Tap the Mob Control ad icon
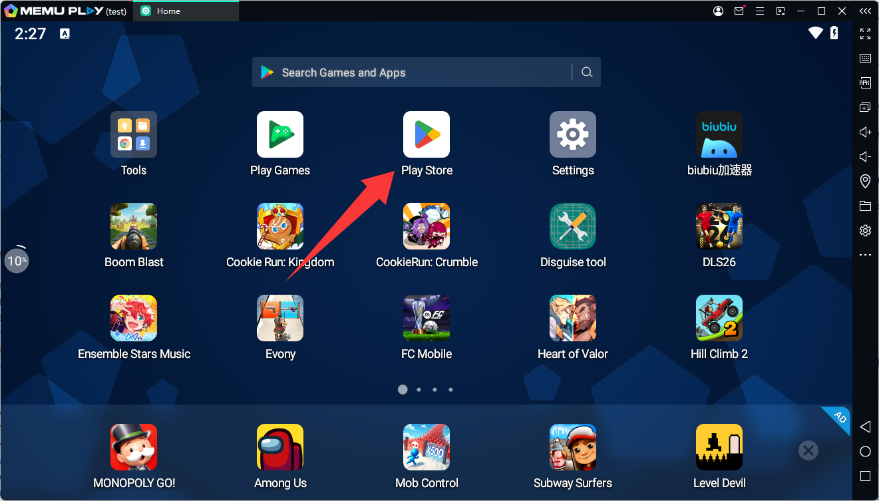This screenshot has width=879, height=501. point(427,447)
